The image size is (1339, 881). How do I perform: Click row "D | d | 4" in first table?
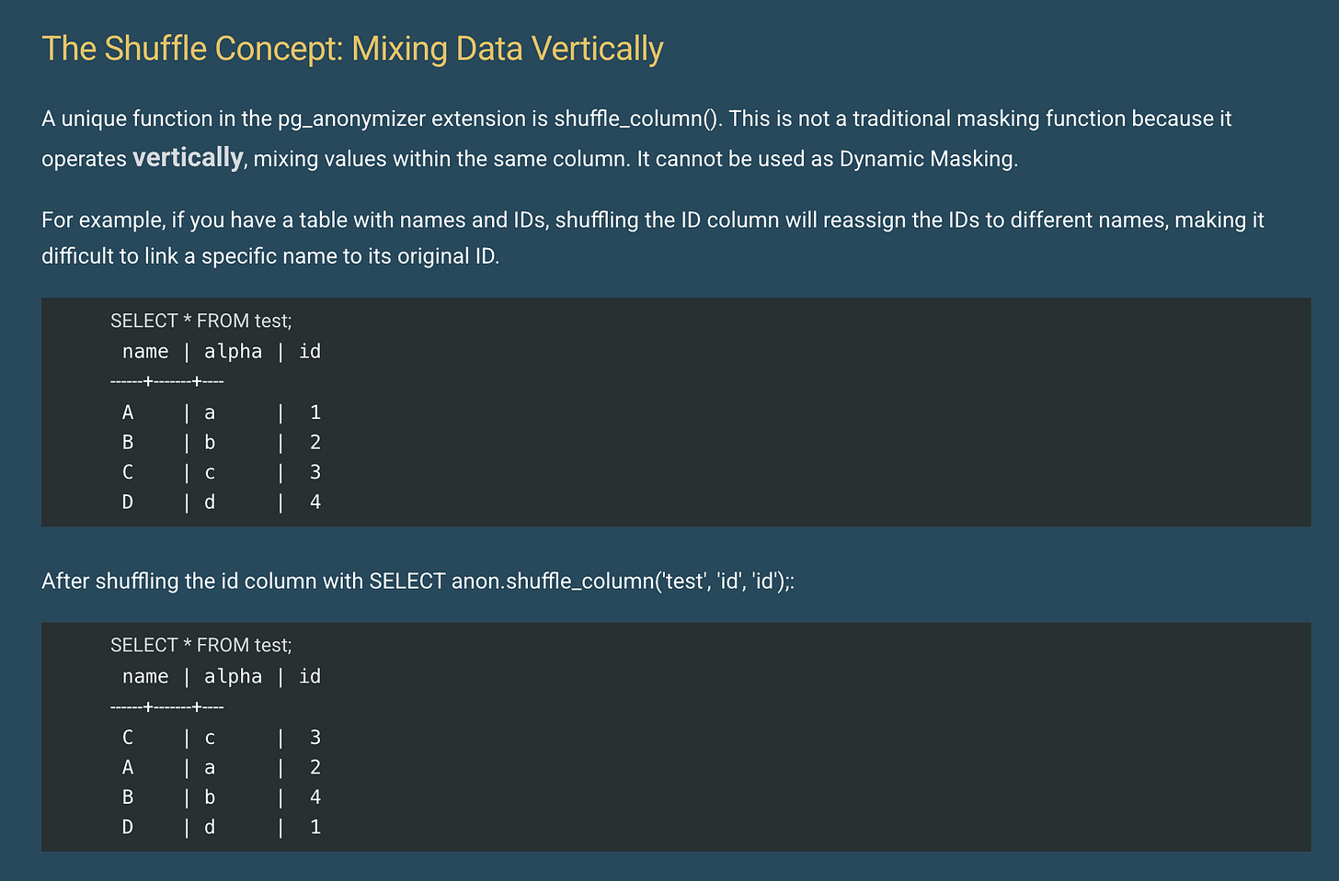pos(221,503)
